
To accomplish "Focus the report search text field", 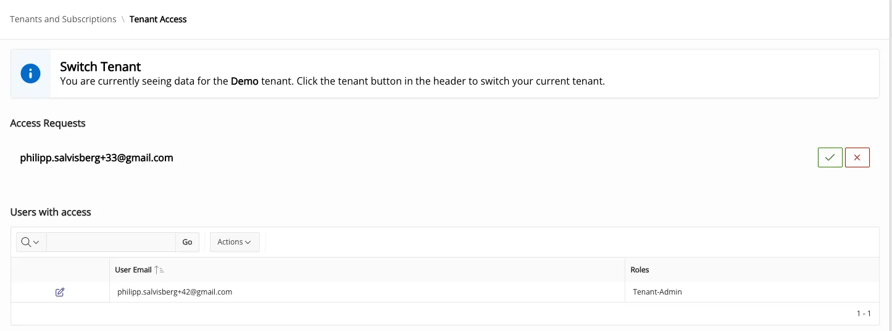I will click(111, 242).
